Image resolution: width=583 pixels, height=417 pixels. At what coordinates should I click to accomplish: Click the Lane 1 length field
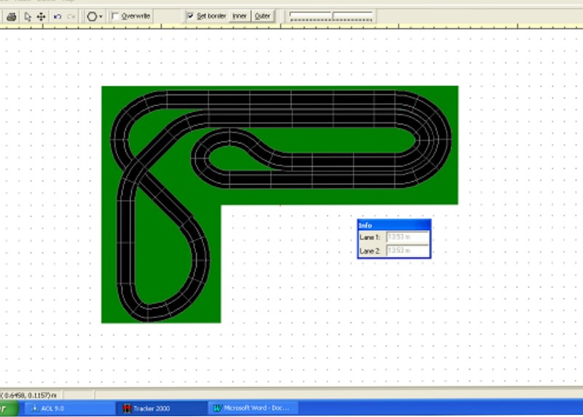407,237
